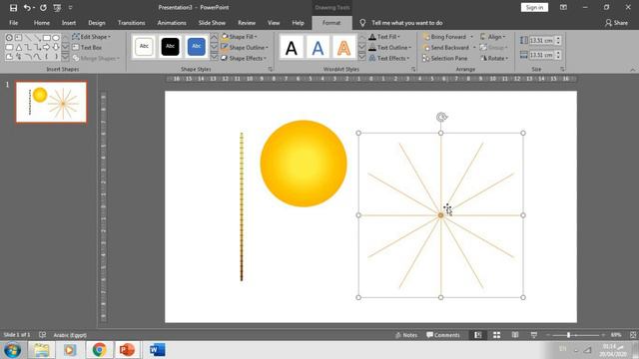Open the Shape Fill dropdown

click(240, 37)
